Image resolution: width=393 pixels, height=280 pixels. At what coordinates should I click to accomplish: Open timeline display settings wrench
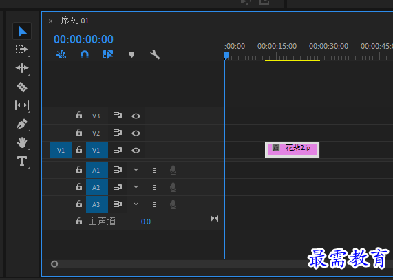click(x=155, y=54)
